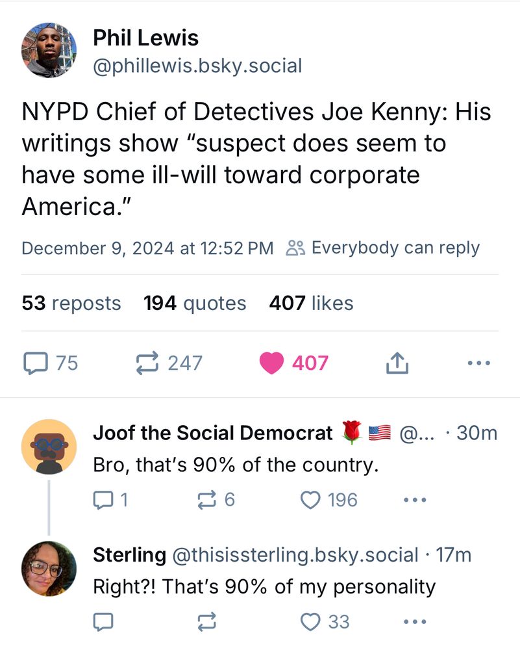Unlike the main post via the pink heart

pos(272,363)
